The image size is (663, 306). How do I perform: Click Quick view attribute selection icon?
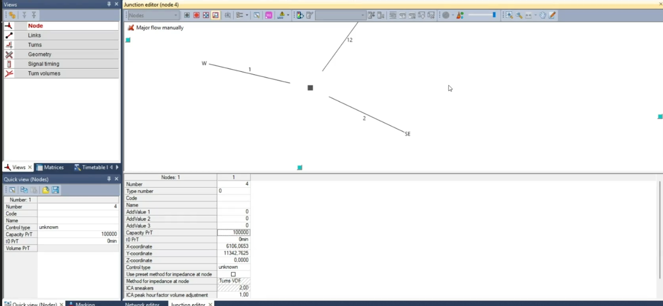tap(12, 190)
